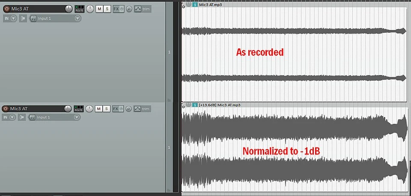Click the pan knob on bottom track

pos(90,109)
